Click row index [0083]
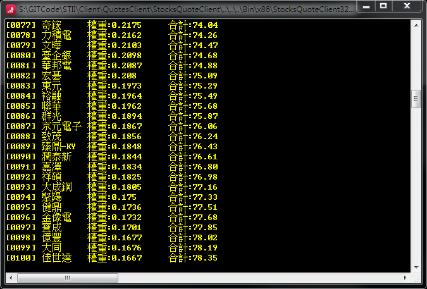The width and height of the screenshot is (427, 289). click(x=21, y=86)
